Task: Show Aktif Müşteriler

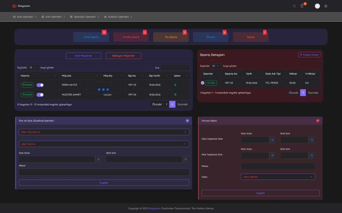Action: pos(84,56)
